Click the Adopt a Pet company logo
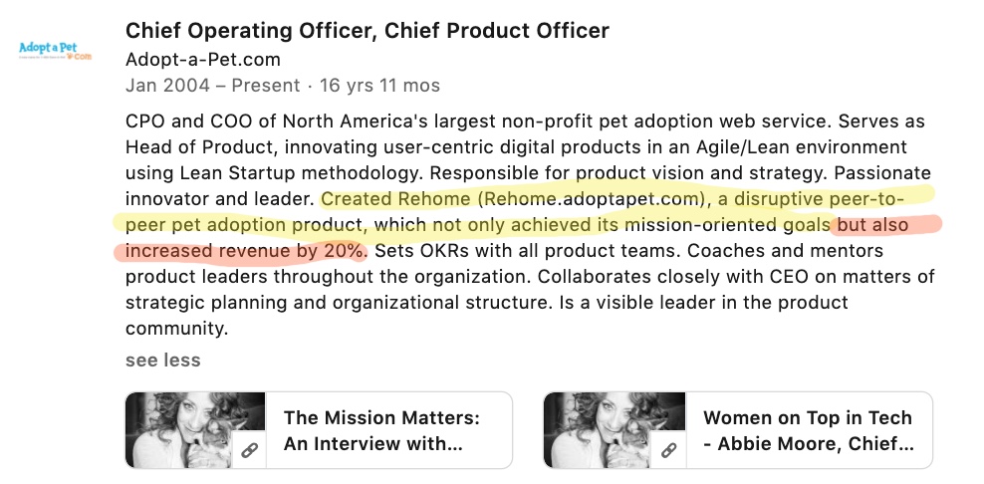 [x=55, y=51]
